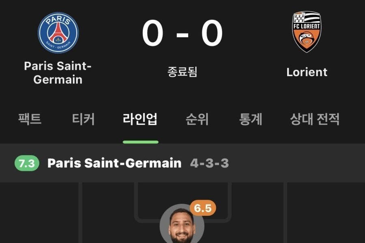Screen dimensions: 365x243
Task: Tap the 7.3 team rating badge
Action: tap(27, 163)
